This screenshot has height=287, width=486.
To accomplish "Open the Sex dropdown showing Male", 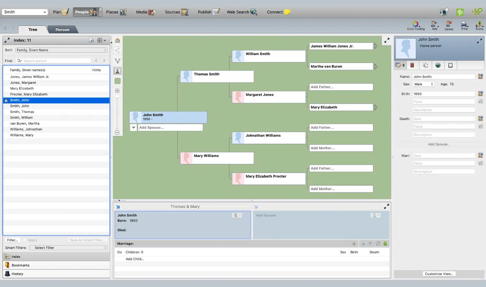I will coord(424,84).
